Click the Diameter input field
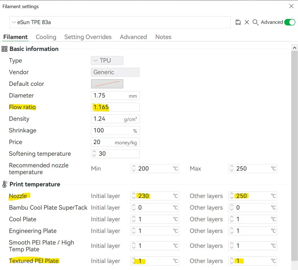The image size is (298, 270). 115,95
